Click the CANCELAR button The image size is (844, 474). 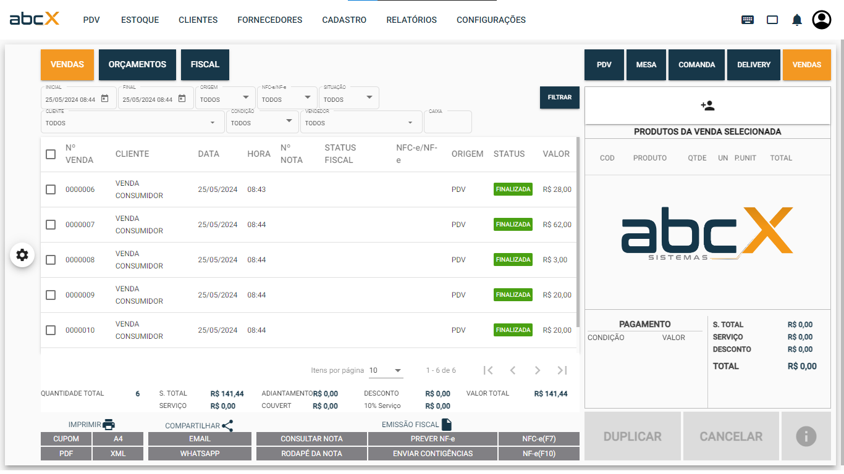(x=731, y=436)
